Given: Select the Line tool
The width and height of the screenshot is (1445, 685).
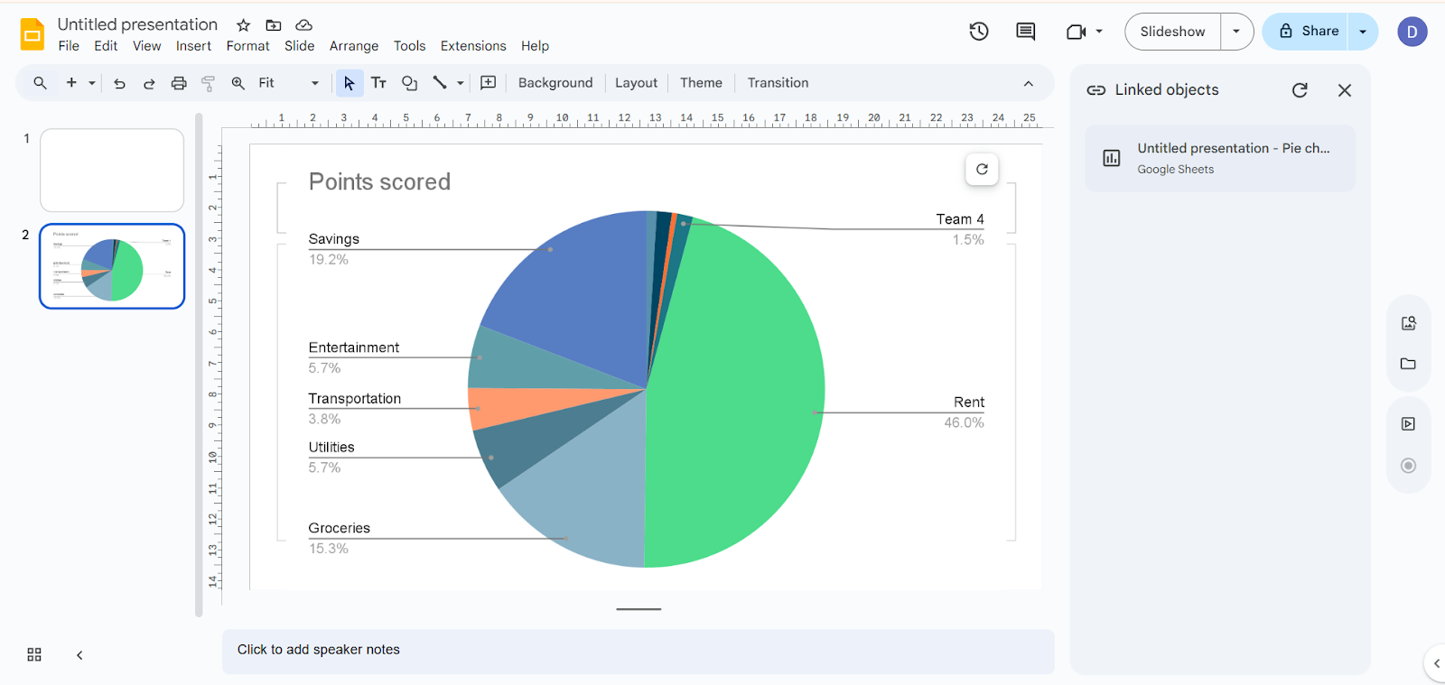Looking at the screenshot, I should click(x=440, y=83).
